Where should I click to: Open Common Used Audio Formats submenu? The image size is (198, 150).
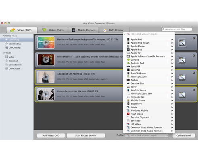pyautogui.click(x=149, y=131)
